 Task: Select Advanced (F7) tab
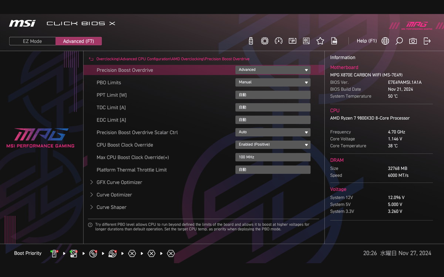coord(78,41)
